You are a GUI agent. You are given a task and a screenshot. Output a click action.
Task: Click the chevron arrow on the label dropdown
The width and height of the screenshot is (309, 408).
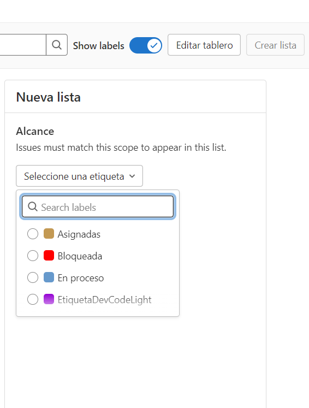tap(132, 176)
